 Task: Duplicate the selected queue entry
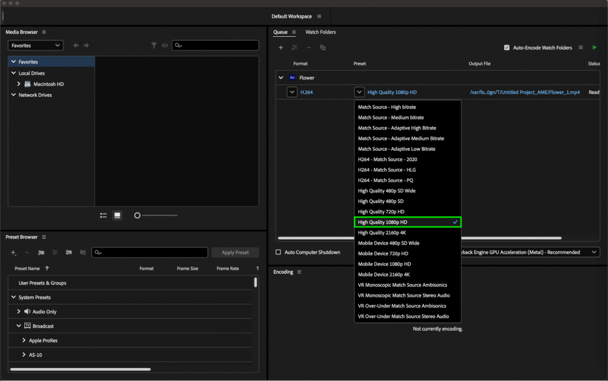click(322, 47)
